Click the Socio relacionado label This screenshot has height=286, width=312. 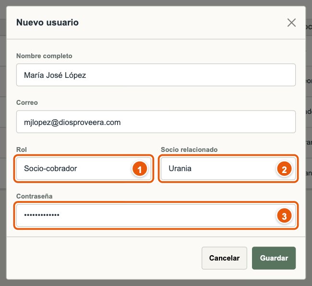189,149
